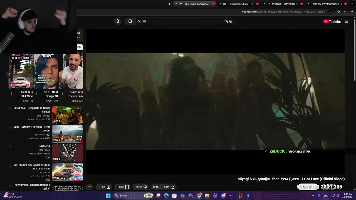
Task: Expand hidden system tray icons chevron
Action: [313, 196]
